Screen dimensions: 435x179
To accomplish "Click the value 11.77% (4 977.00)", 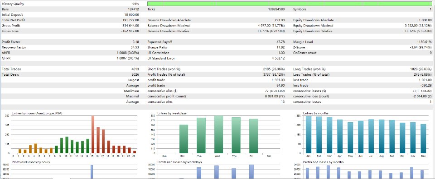I will (271, 31).
